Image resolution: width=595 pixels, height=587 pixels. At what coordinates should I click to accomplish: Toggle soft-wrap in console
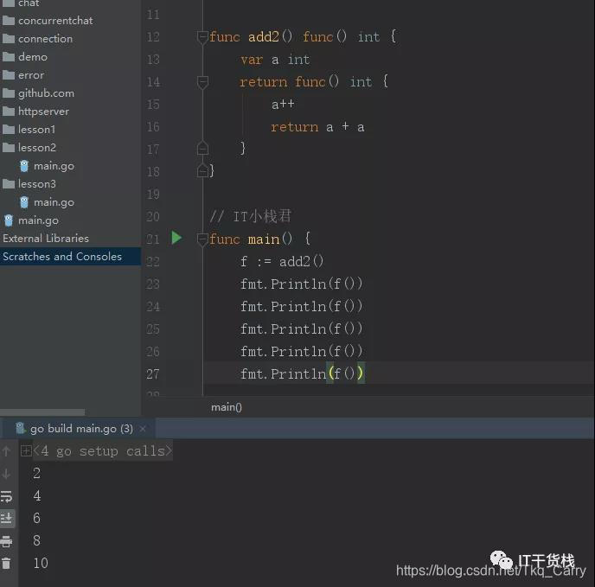(x=6, y=496)
